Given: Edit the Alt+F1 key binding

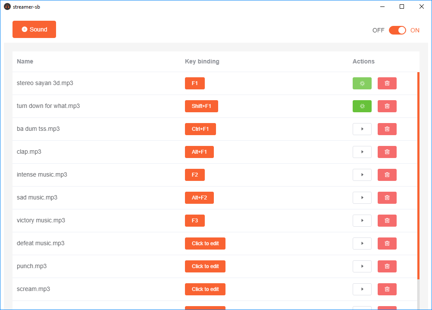Looking at the screenshot, I should tap(199, 152).
